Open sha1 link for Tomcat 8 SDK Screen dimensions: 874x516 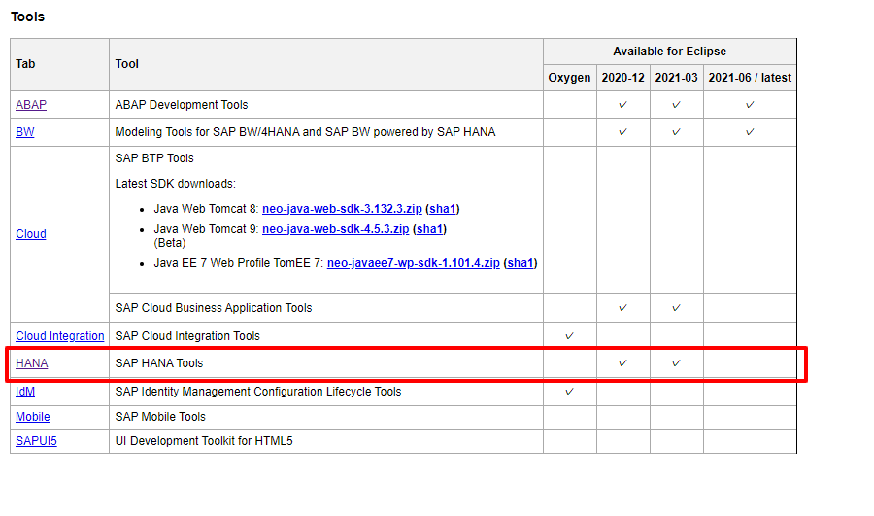[443, 209]
